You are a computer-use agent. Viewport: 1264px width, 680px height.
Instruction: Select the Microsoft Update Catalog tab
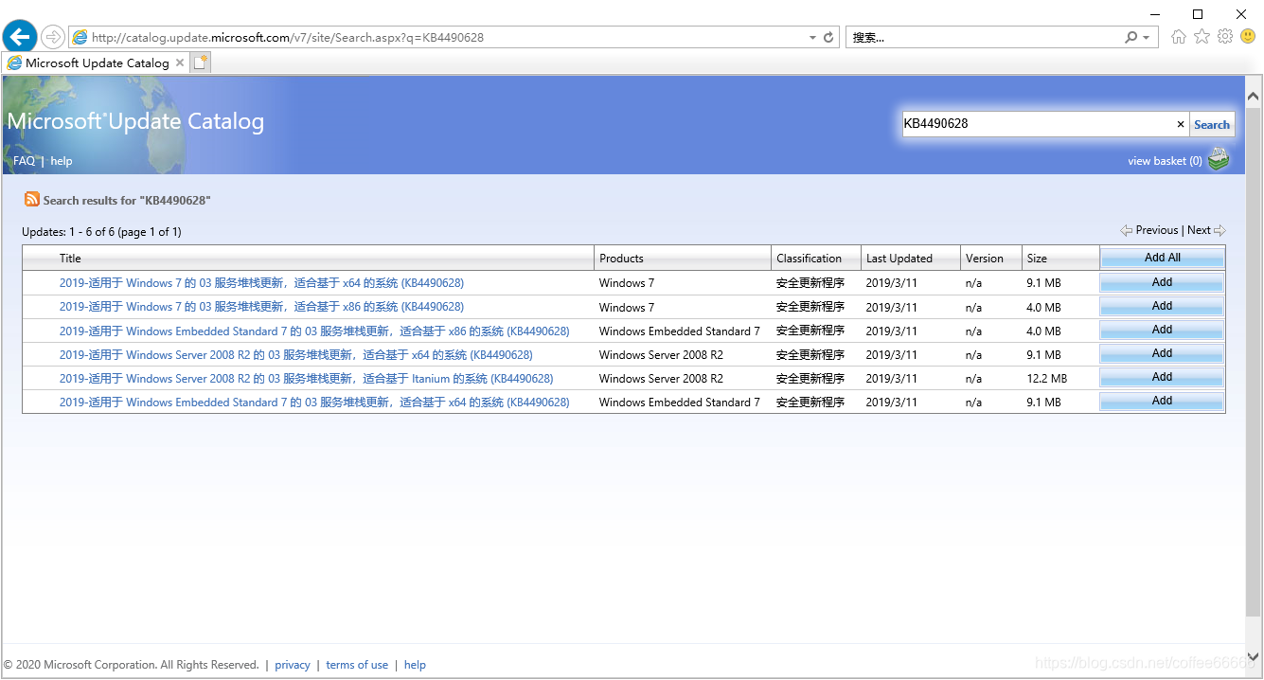97,63
